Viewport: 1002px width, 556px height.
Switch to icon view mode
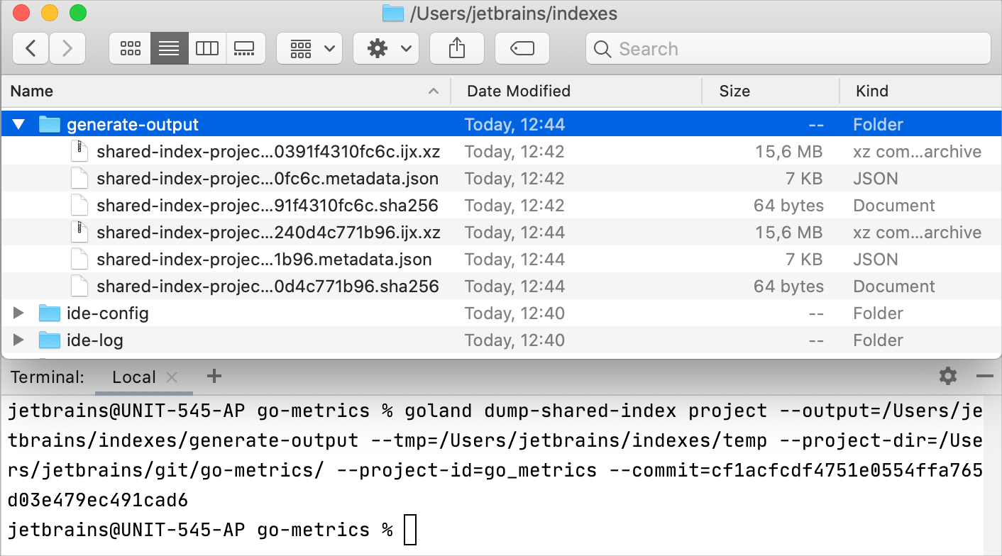129,48
